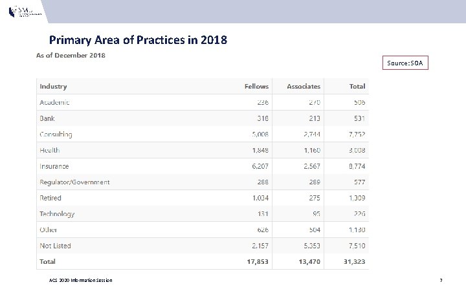This screenshot has height=291, width=466.
Task: Select the Associates column header
Action: point(304,87)
